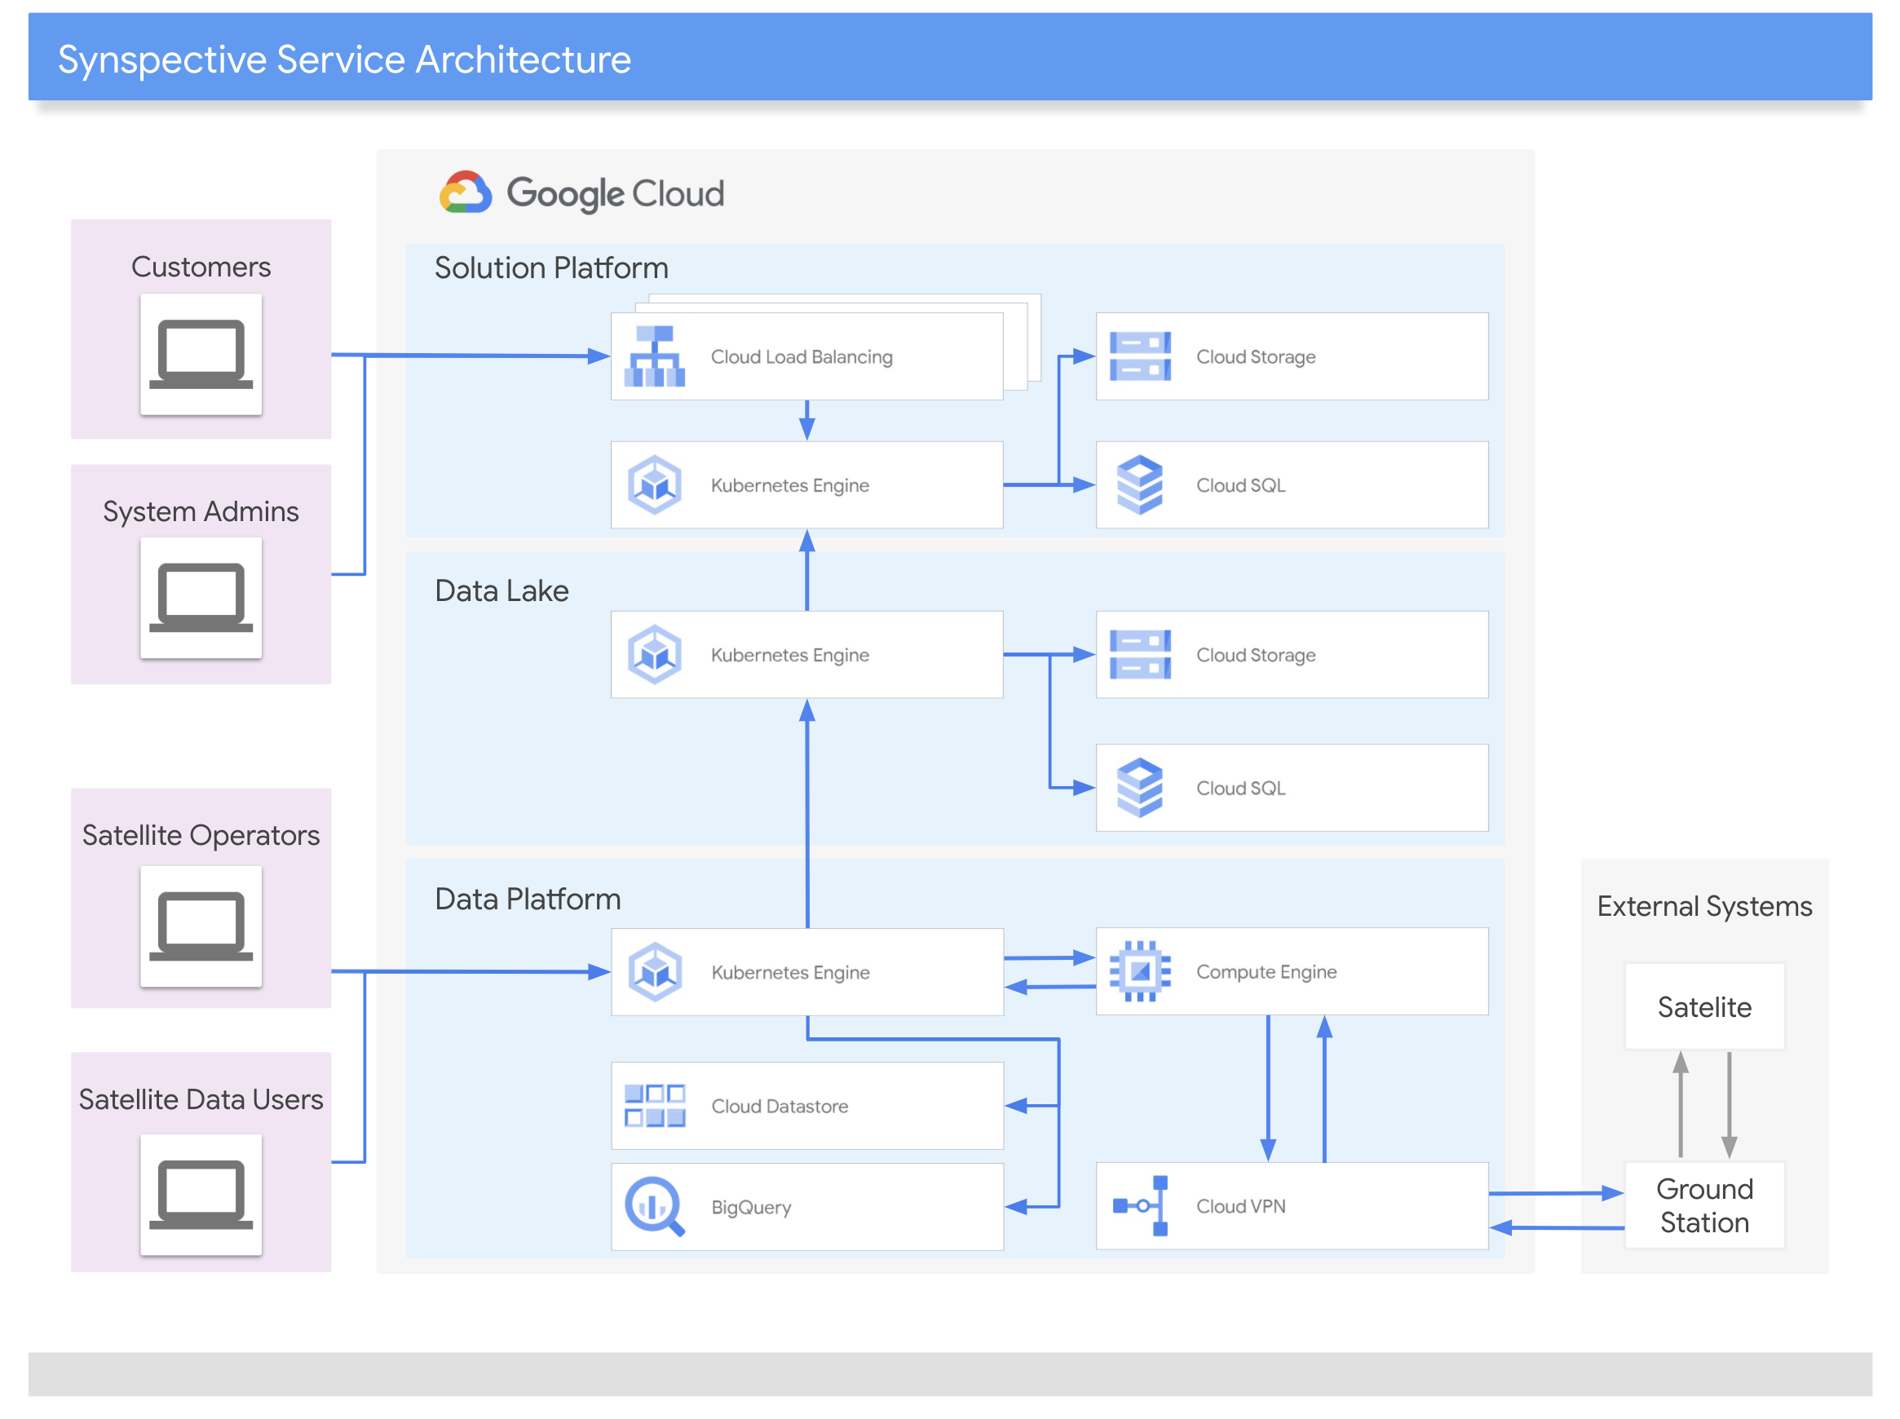Select the Ground Station box
Viewport: 1900px width, 1419px height.
1704,1205
